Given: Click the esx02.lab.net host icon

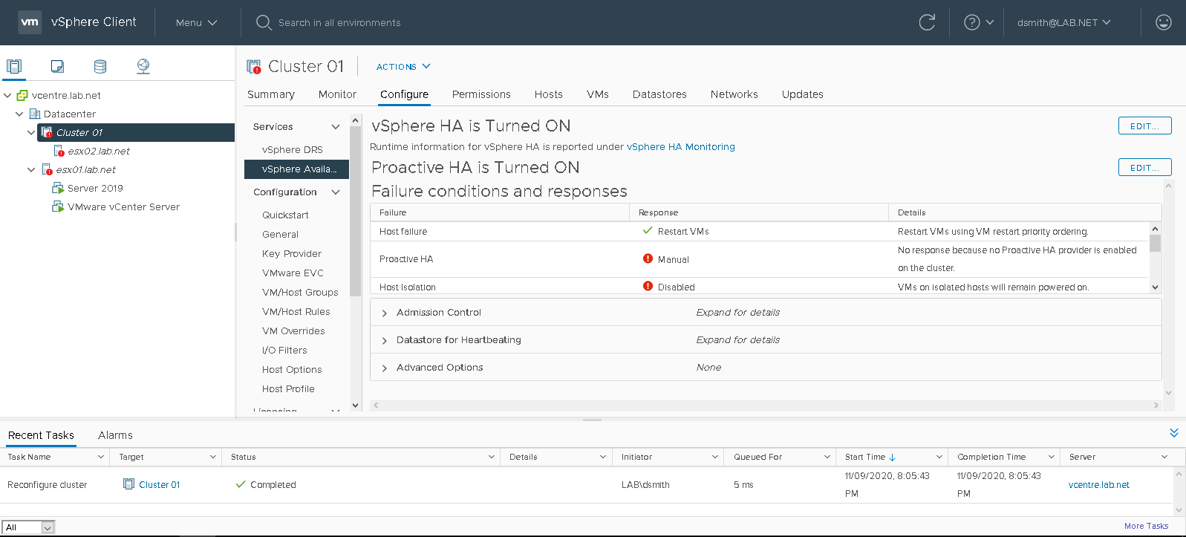Looking at the screenshot, I should [59, 151].
